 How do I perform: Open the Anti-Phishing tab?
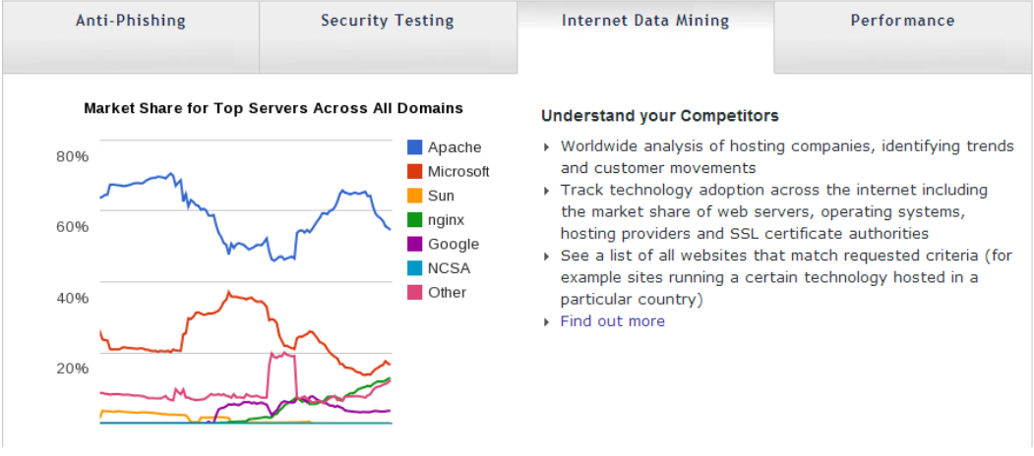(131, 36)
